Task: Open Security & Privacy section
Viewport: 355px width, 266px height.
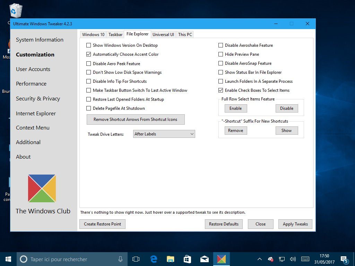Action: (x=38, y=99)
